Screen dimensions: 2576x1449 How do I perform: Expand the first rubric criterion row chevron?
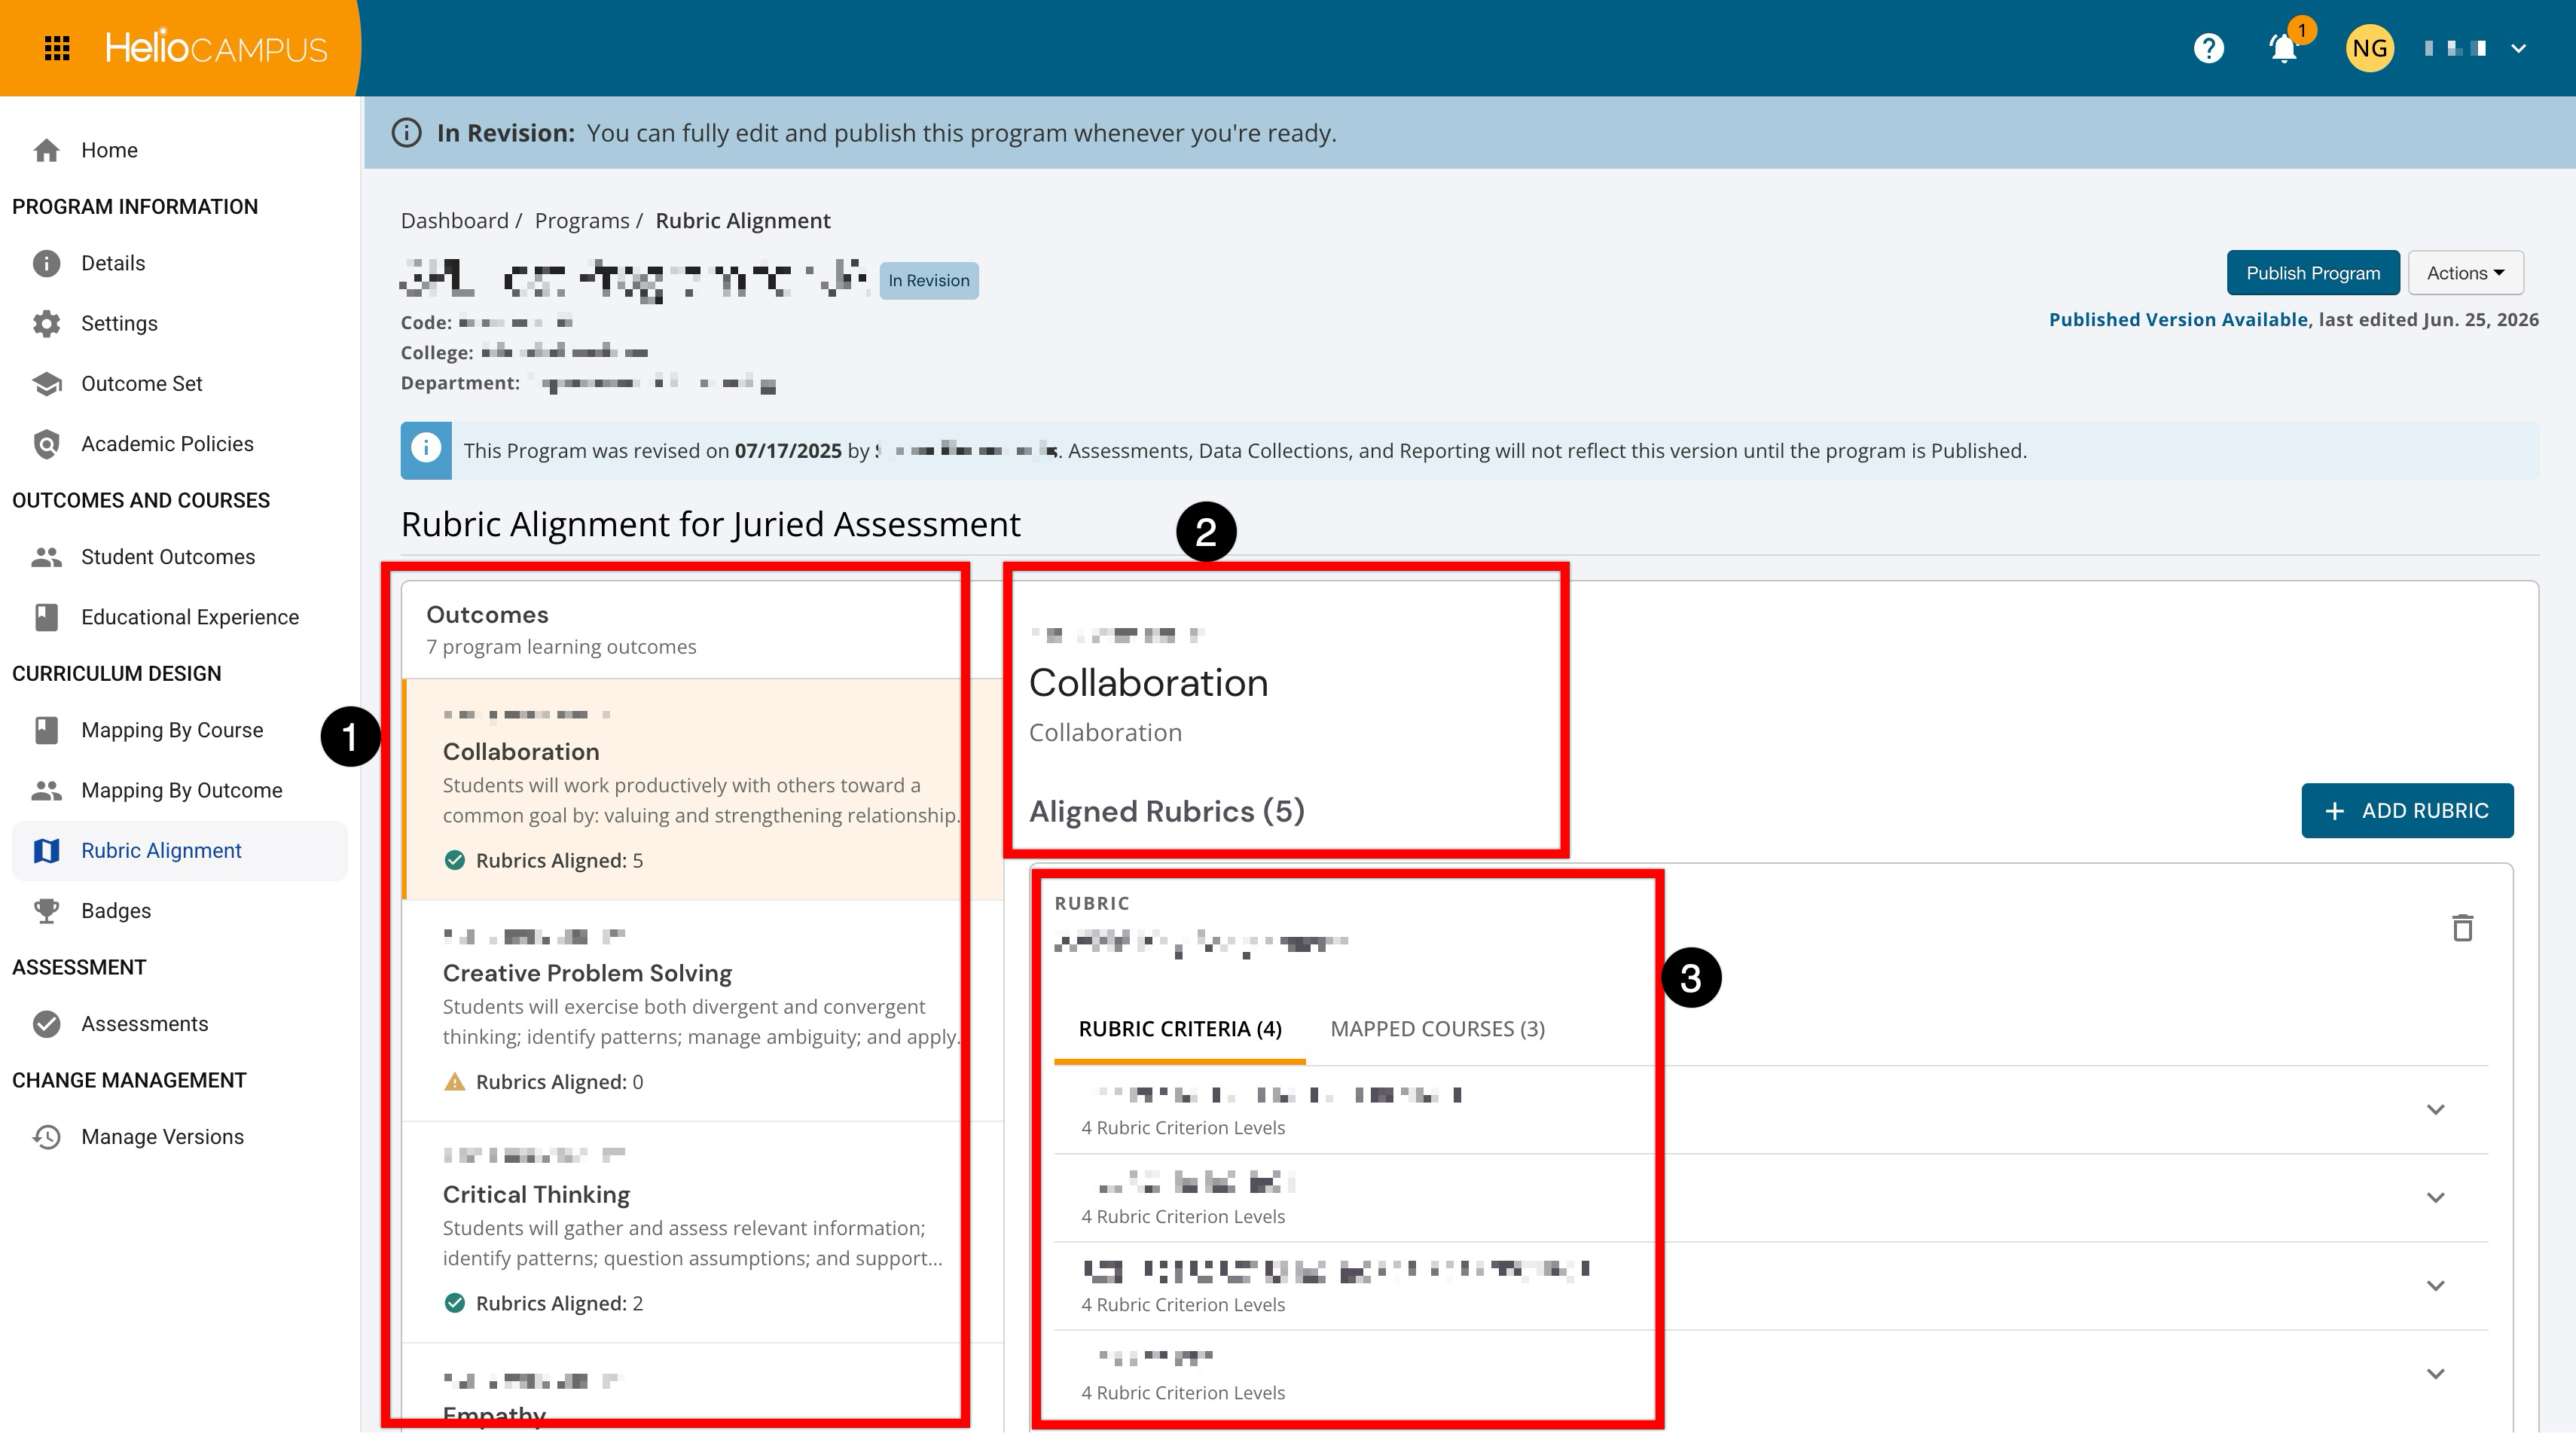point(2435,1110)
